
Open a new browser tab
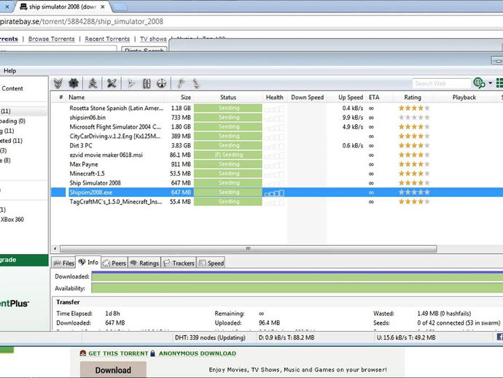pos(120,7)
